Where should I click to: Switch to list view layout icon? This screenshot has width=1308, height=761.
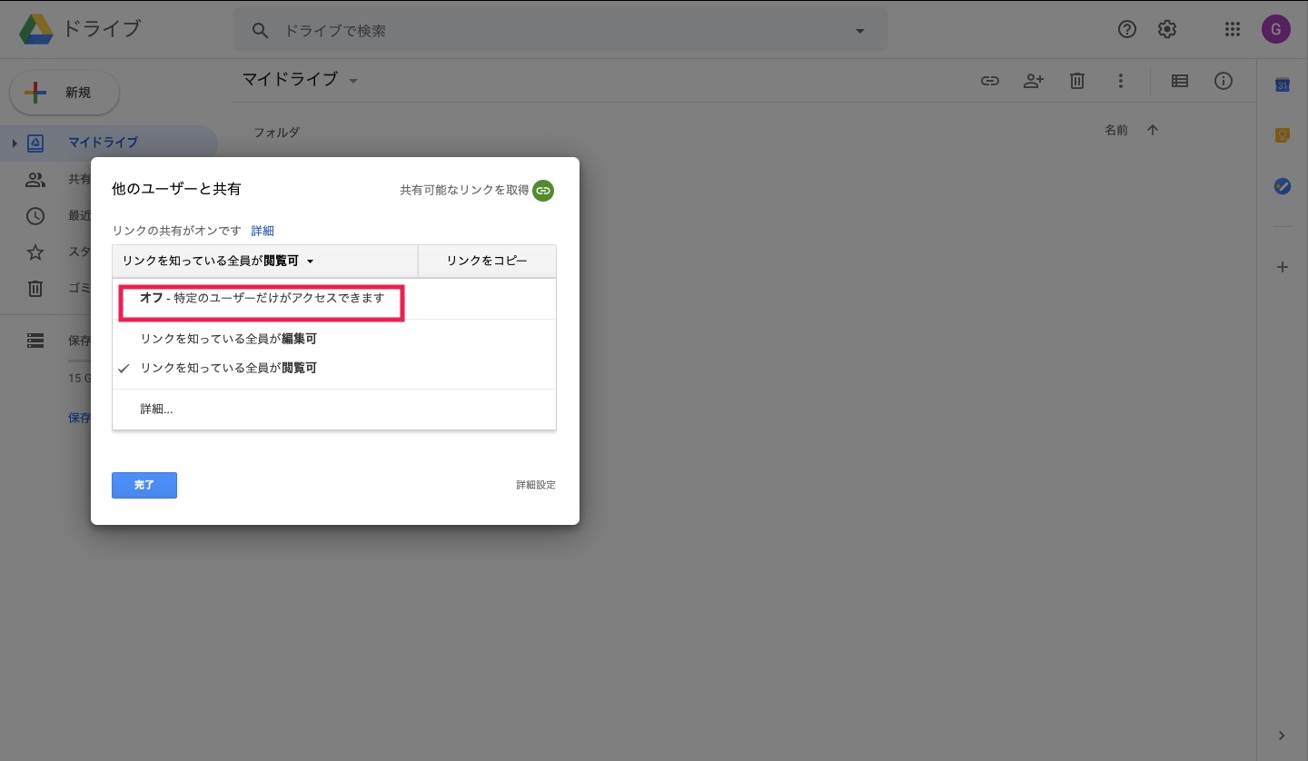1180,81
